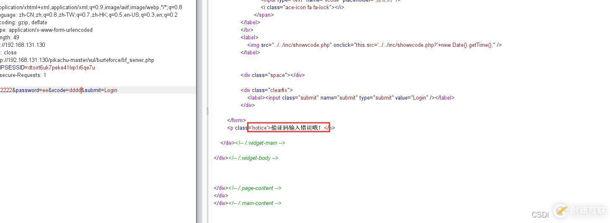Click the submit=Login parameter

click(101, 90)
